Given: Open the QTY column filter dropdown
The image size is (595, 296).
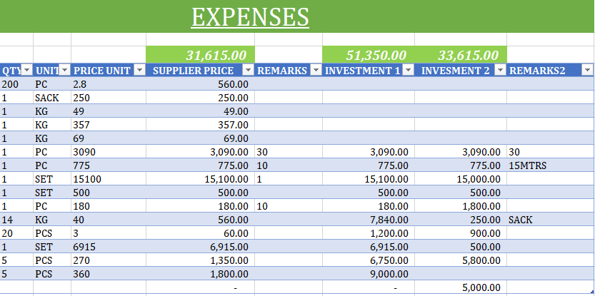Looking at the screenshot, I should [x=26, y=71].
